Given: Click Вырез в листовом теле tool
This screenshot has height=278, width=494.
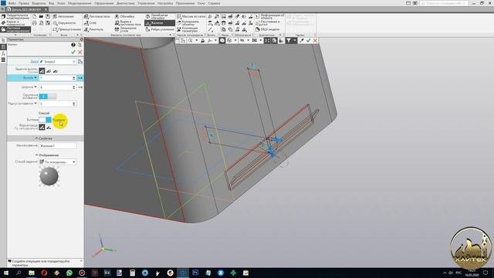Looking at the screenshot, I should point(127,23).
